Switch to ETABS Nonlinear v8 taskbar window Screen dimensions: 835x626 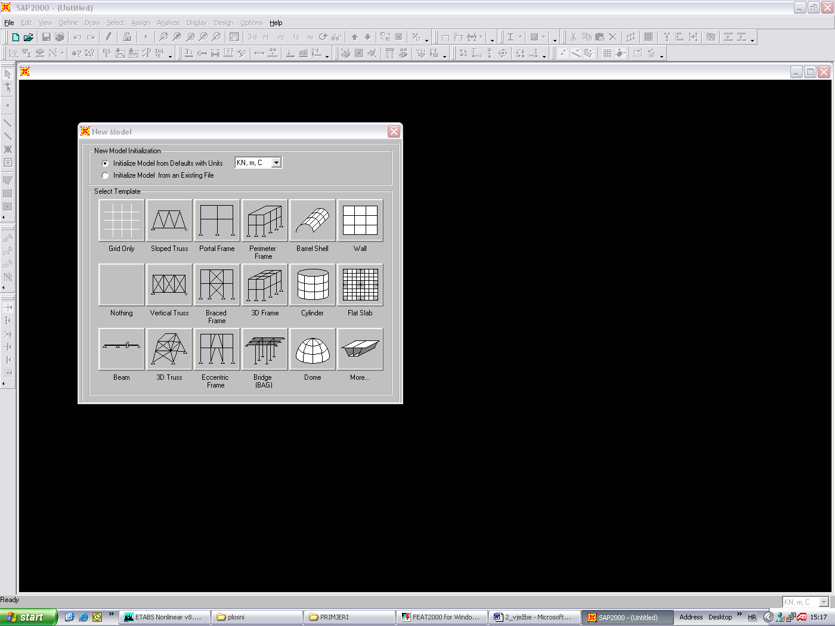(x=165, y=617)
